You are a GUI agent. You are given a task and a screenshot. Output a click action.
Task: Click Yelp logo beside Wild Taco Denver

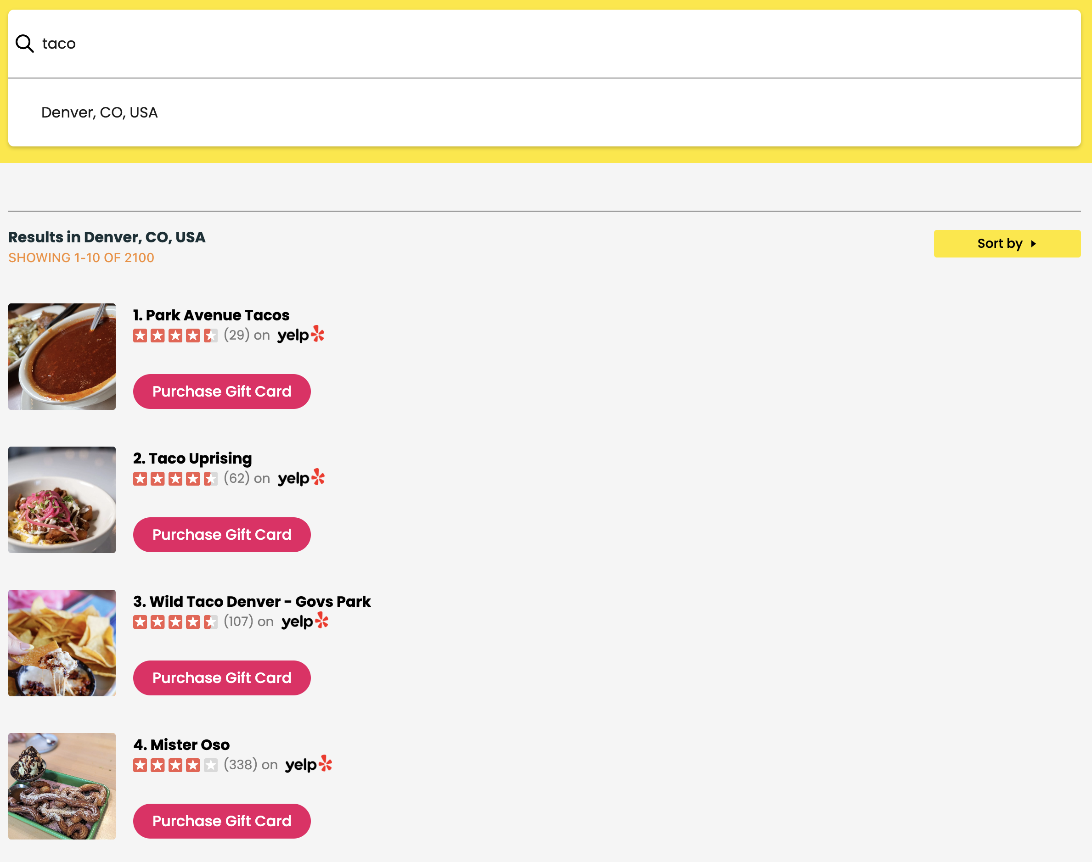305,621
